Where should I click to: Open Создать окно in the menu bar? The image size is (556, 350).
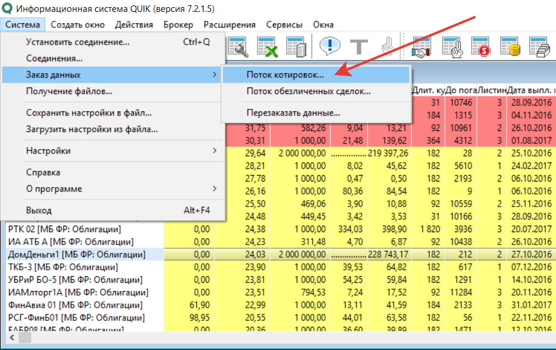77,24
